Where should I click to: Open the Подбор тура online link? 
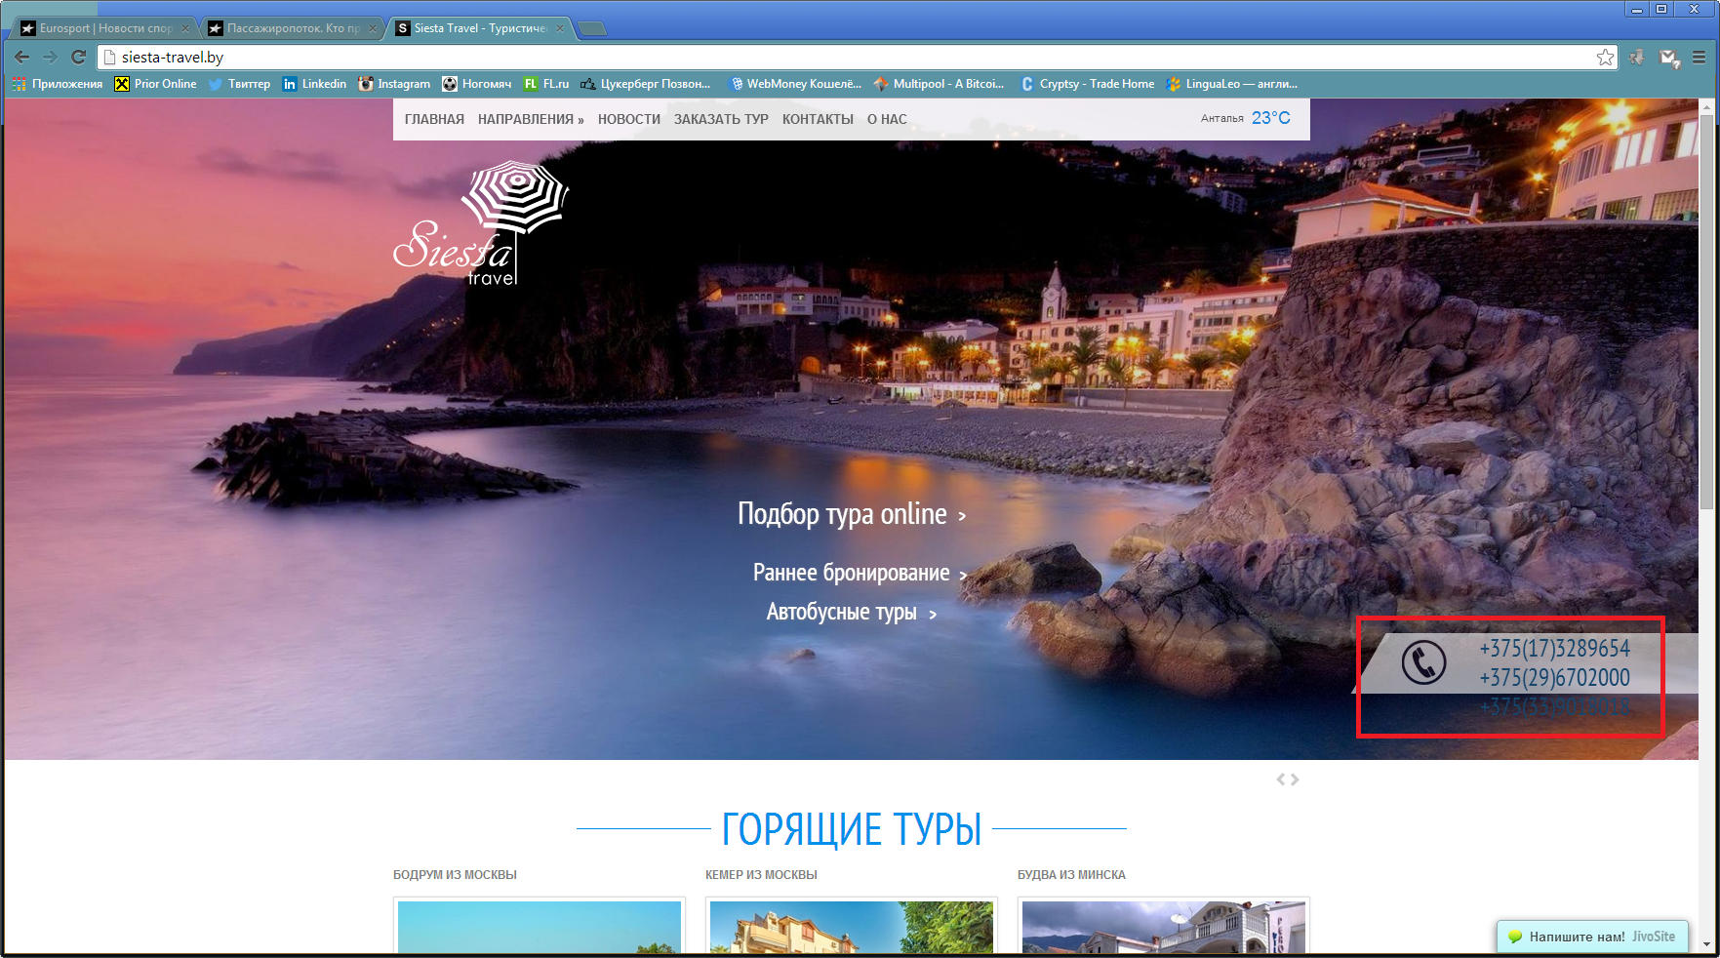(x=852, y=514)
